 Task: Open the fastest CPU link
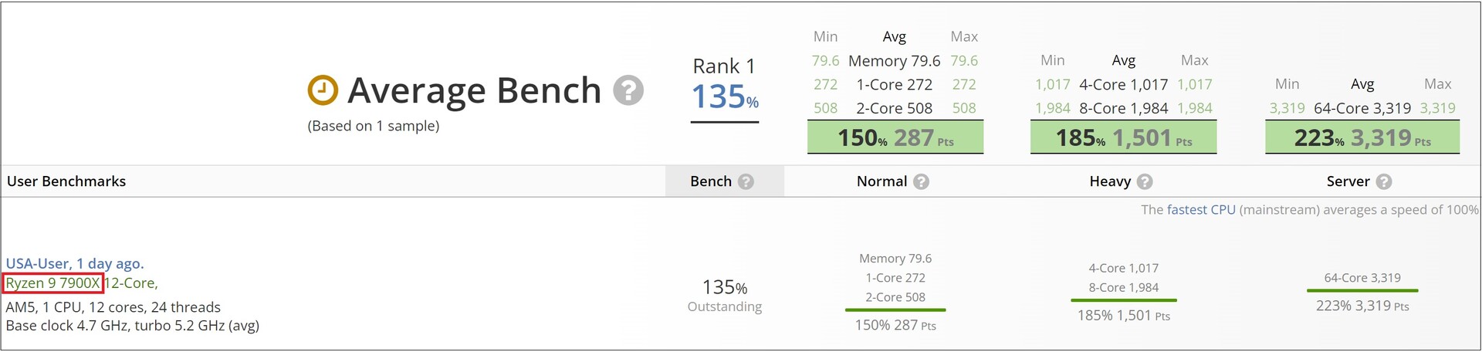pos(1201,210)
